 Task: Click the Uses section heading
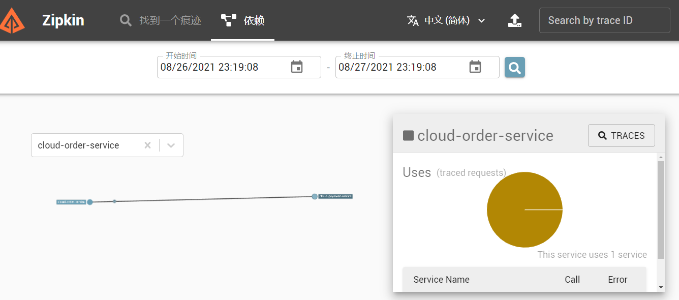click(x=417, y=172)
